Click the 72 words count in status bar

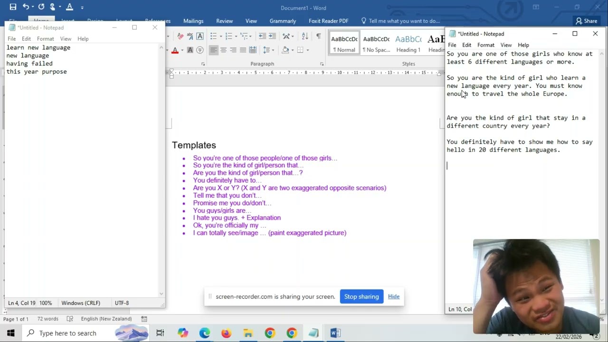(47, 319)
